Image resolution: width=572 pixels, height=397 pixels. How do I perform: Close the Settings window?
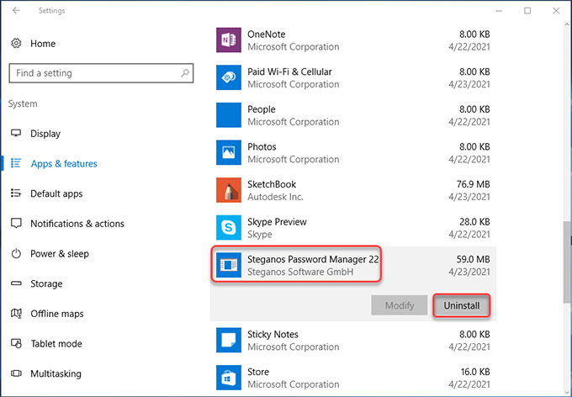(x=556, y=11)
